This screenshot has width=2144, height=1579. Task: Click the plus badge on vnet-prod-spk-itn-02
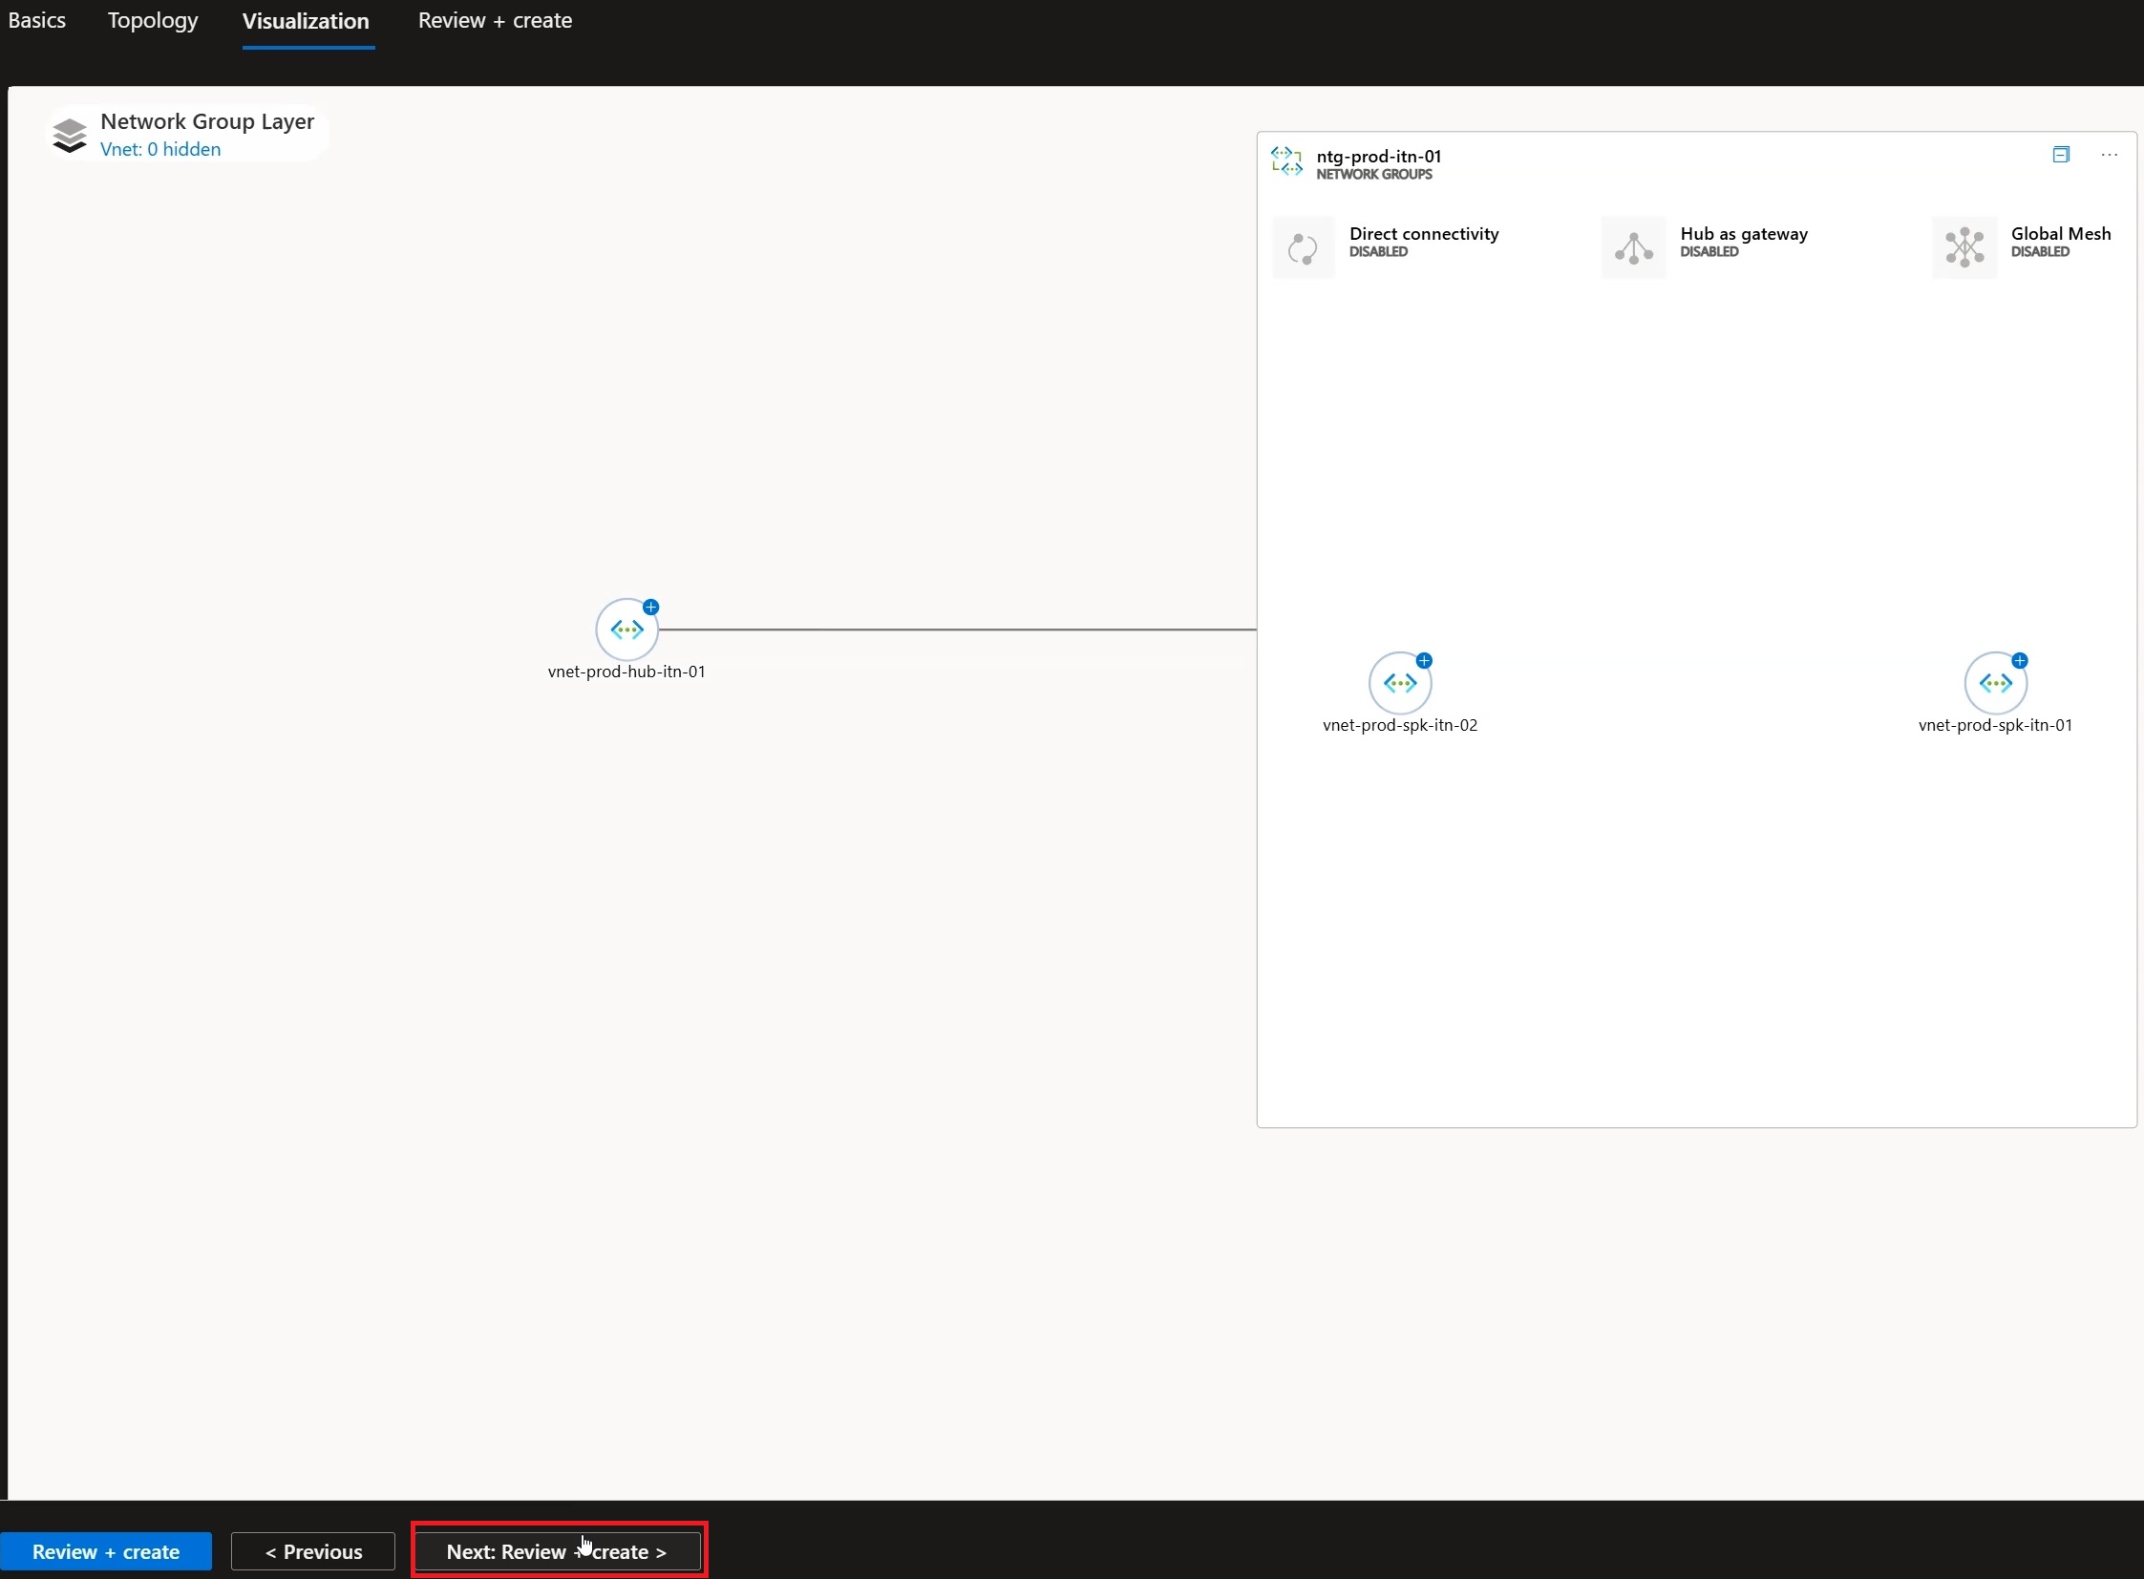pos(1424,660)
